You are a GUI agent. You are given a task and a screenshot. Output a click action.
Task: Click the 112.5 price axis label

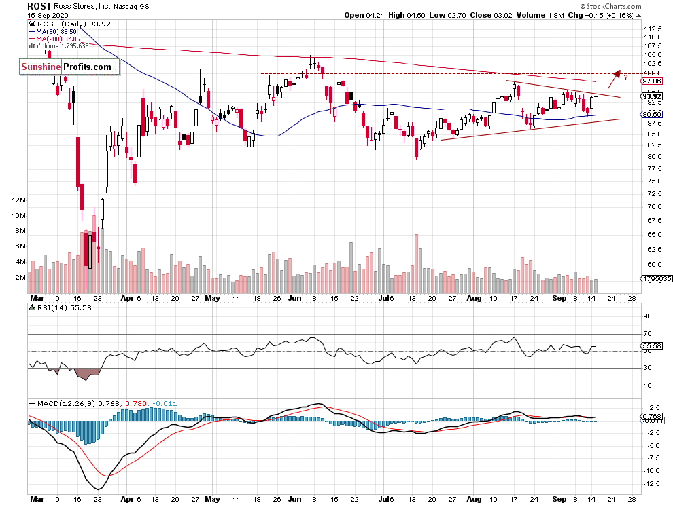pyautogui.click(x=653, y=29)
